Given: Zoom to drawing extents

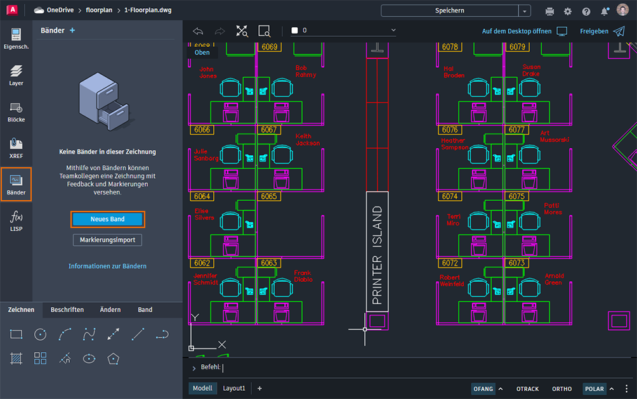Looking at the screenshot, I should (242, 31).
